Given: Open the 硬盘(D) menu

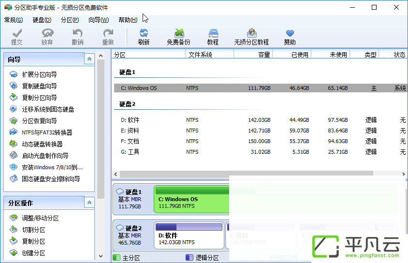Looking at the screenshot, I should (42, 20).
